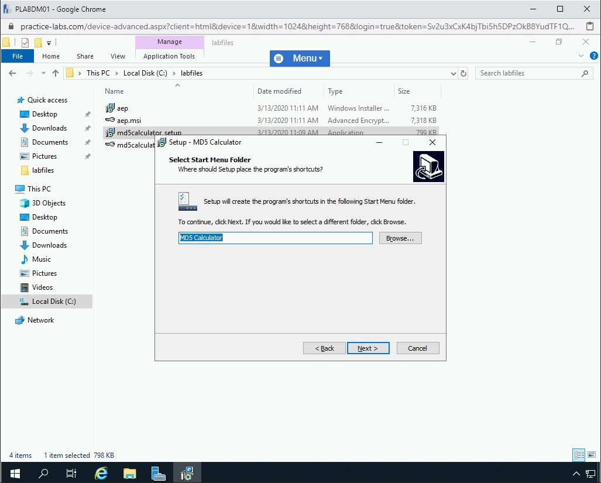601x483 pixels.
Task: Click the Windows Start button
Action: [x=15, y=473]
